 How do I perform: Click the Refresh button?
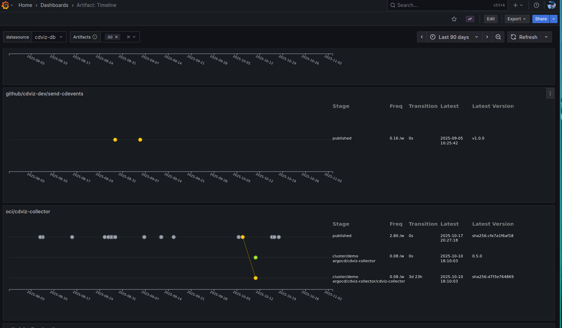click(x=524, y=37)
